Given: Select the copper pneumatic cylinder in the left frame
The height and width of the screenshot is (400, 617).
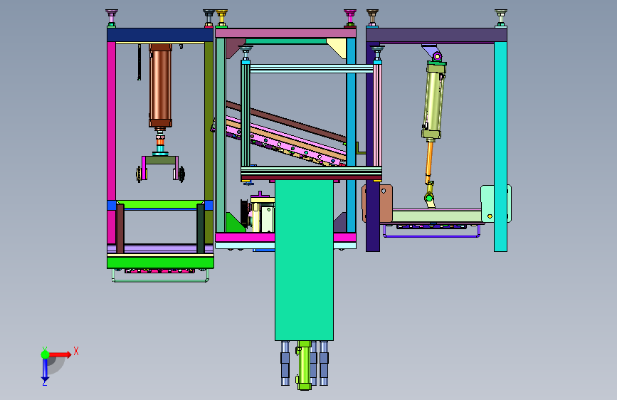Looking at the screenshot, I should pyautogui.click(x=160, y=86).
